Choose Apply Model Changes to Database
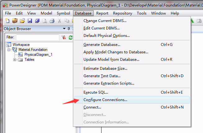This screenshot has width=203, height=133. pos(132,52)
